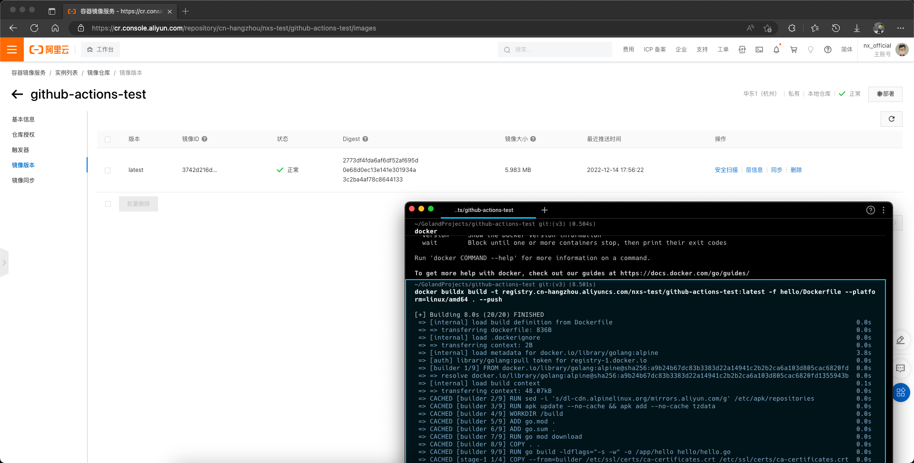Click the browser address bar URL
The image size is (914, 463).
[x=234, y=28]
